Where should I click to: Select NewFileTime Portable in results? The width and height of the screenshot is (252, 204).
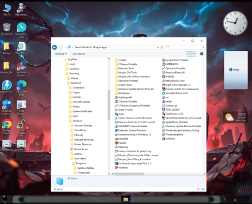(x=175, y=60)
